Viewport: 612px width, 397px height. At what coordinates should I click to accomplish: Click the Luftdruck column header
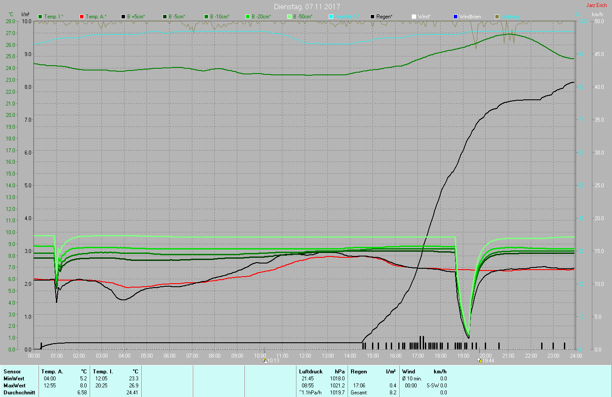pyautogui.click(x=310, y=372)
